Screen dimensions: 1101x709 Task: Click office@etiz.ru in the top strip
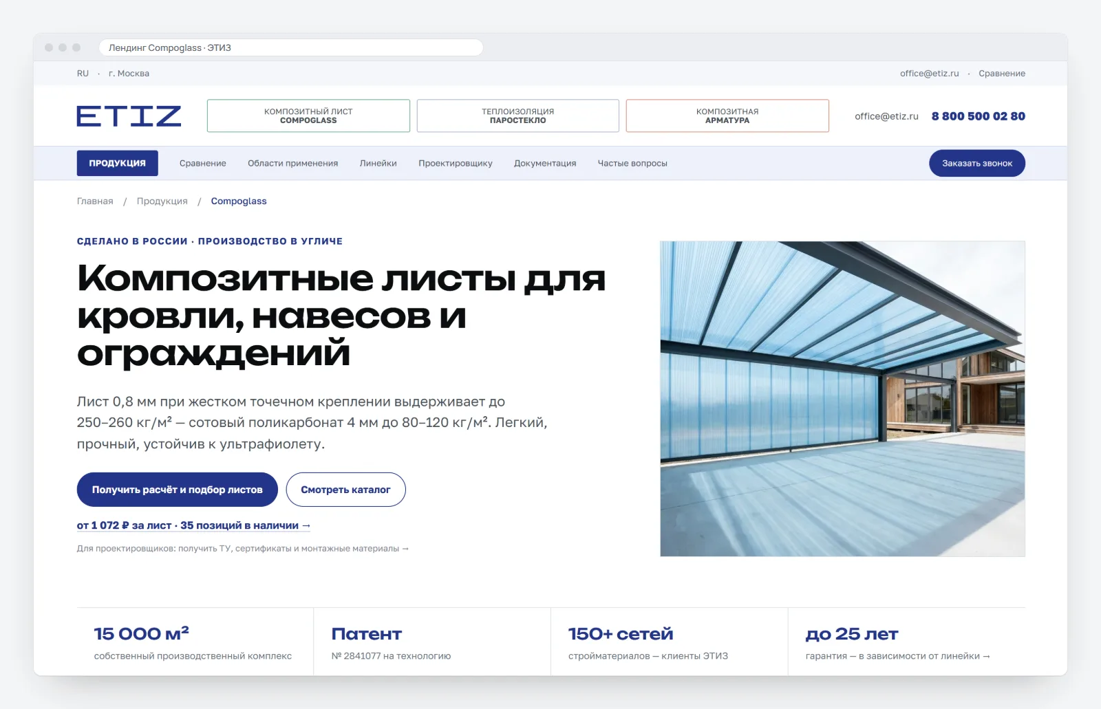[x=929, y=74]
